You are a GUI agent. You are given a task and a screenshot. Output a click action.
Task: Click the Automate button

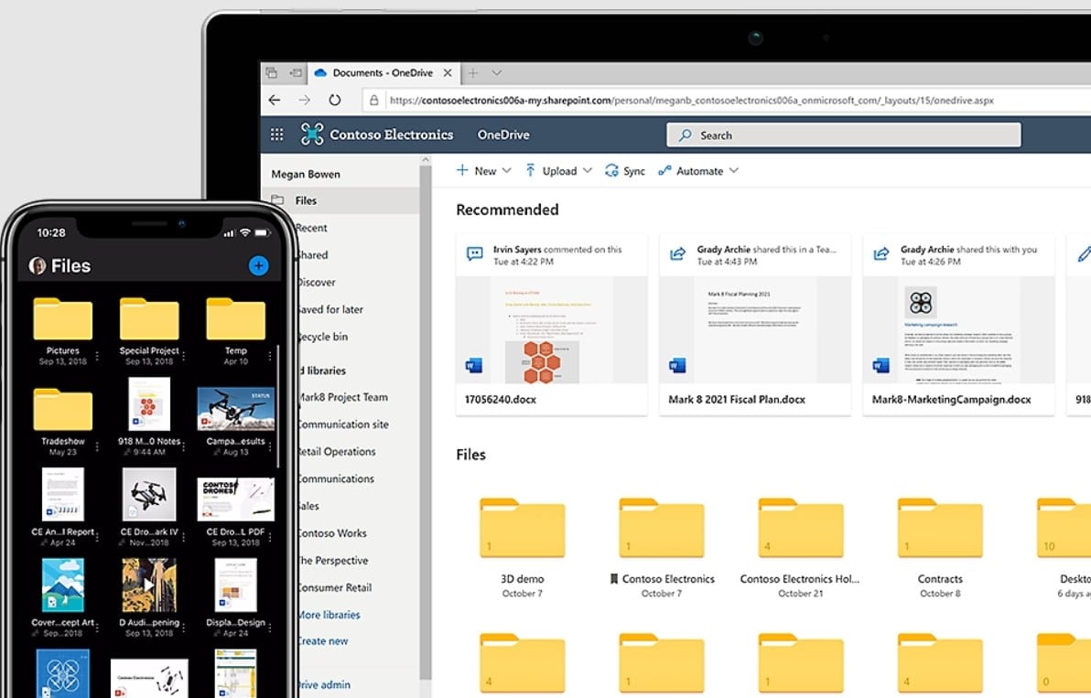(x=697, y=170)
